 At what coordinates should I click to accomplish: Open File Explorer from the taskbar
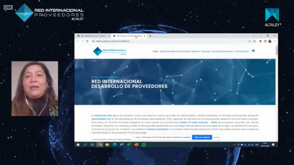107,145
